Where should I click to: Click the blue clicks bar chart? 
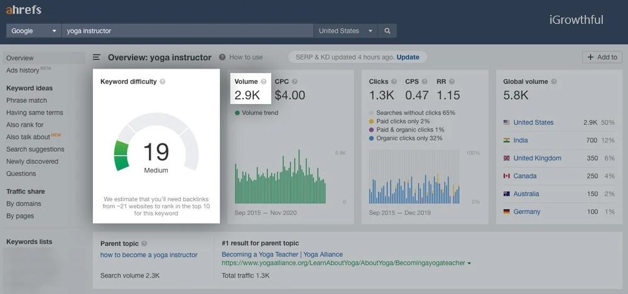coord(414,177)
